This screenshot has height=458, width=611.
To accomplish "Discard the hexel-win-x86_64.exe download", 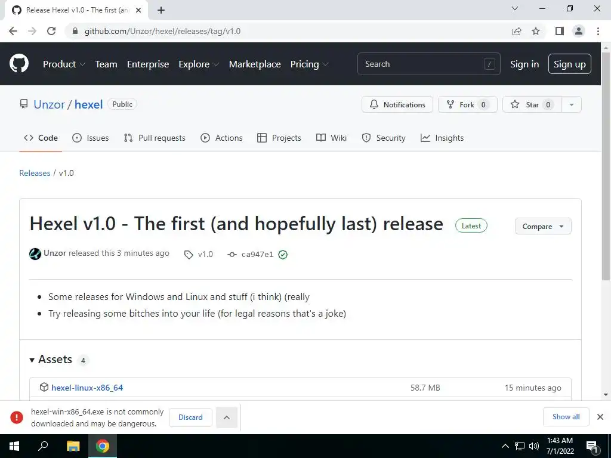I will tap(190, 417).
